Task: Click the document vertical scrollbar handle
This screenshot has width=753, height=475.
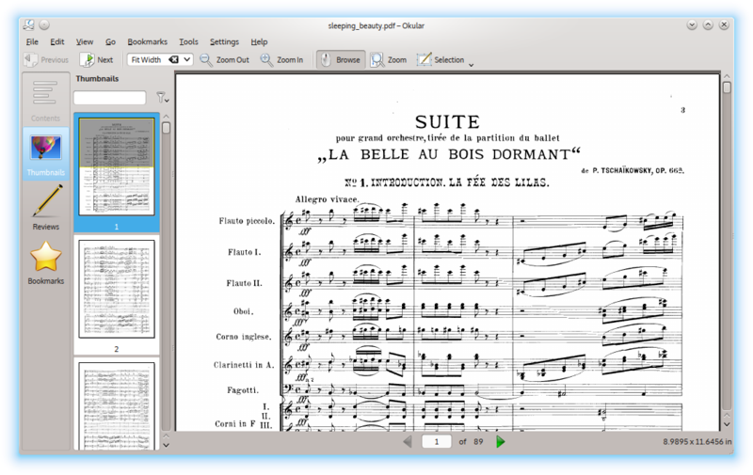Action: point(727,87)
